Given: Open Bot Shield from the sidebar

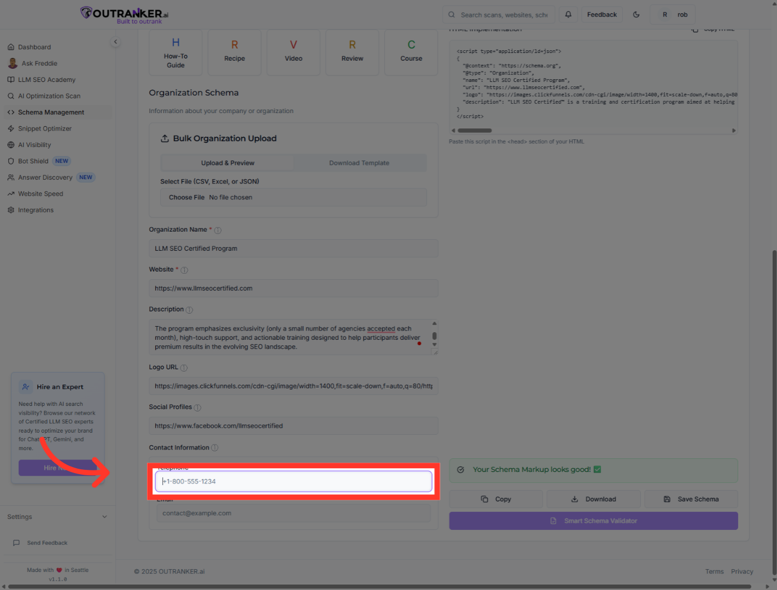Looking at the screenshot, I should click(33, 161).
